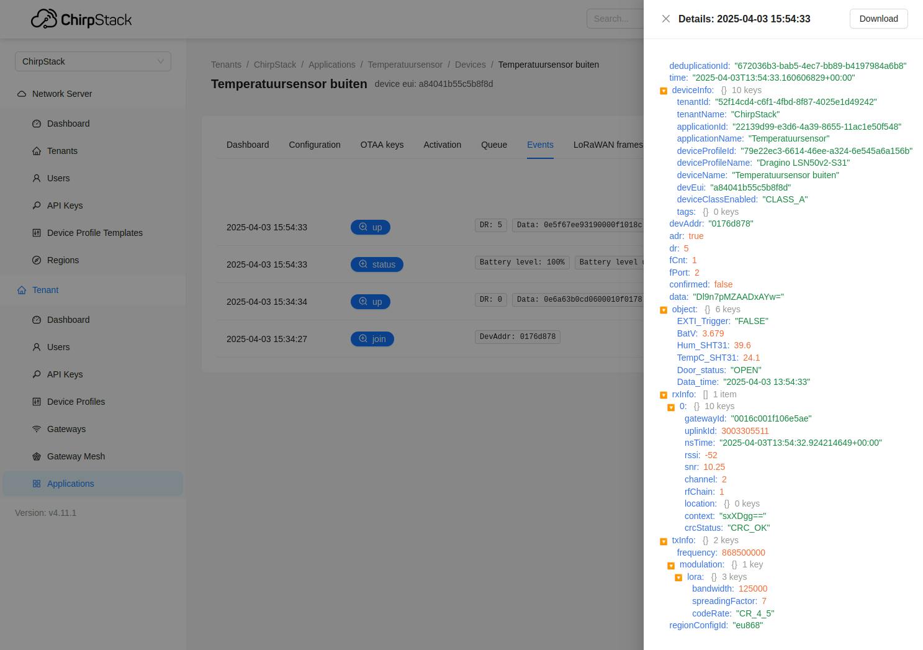This screenshot has width=923, height=650.
Task: Switch to the Configuration tab
Action: tap(315, 145)
